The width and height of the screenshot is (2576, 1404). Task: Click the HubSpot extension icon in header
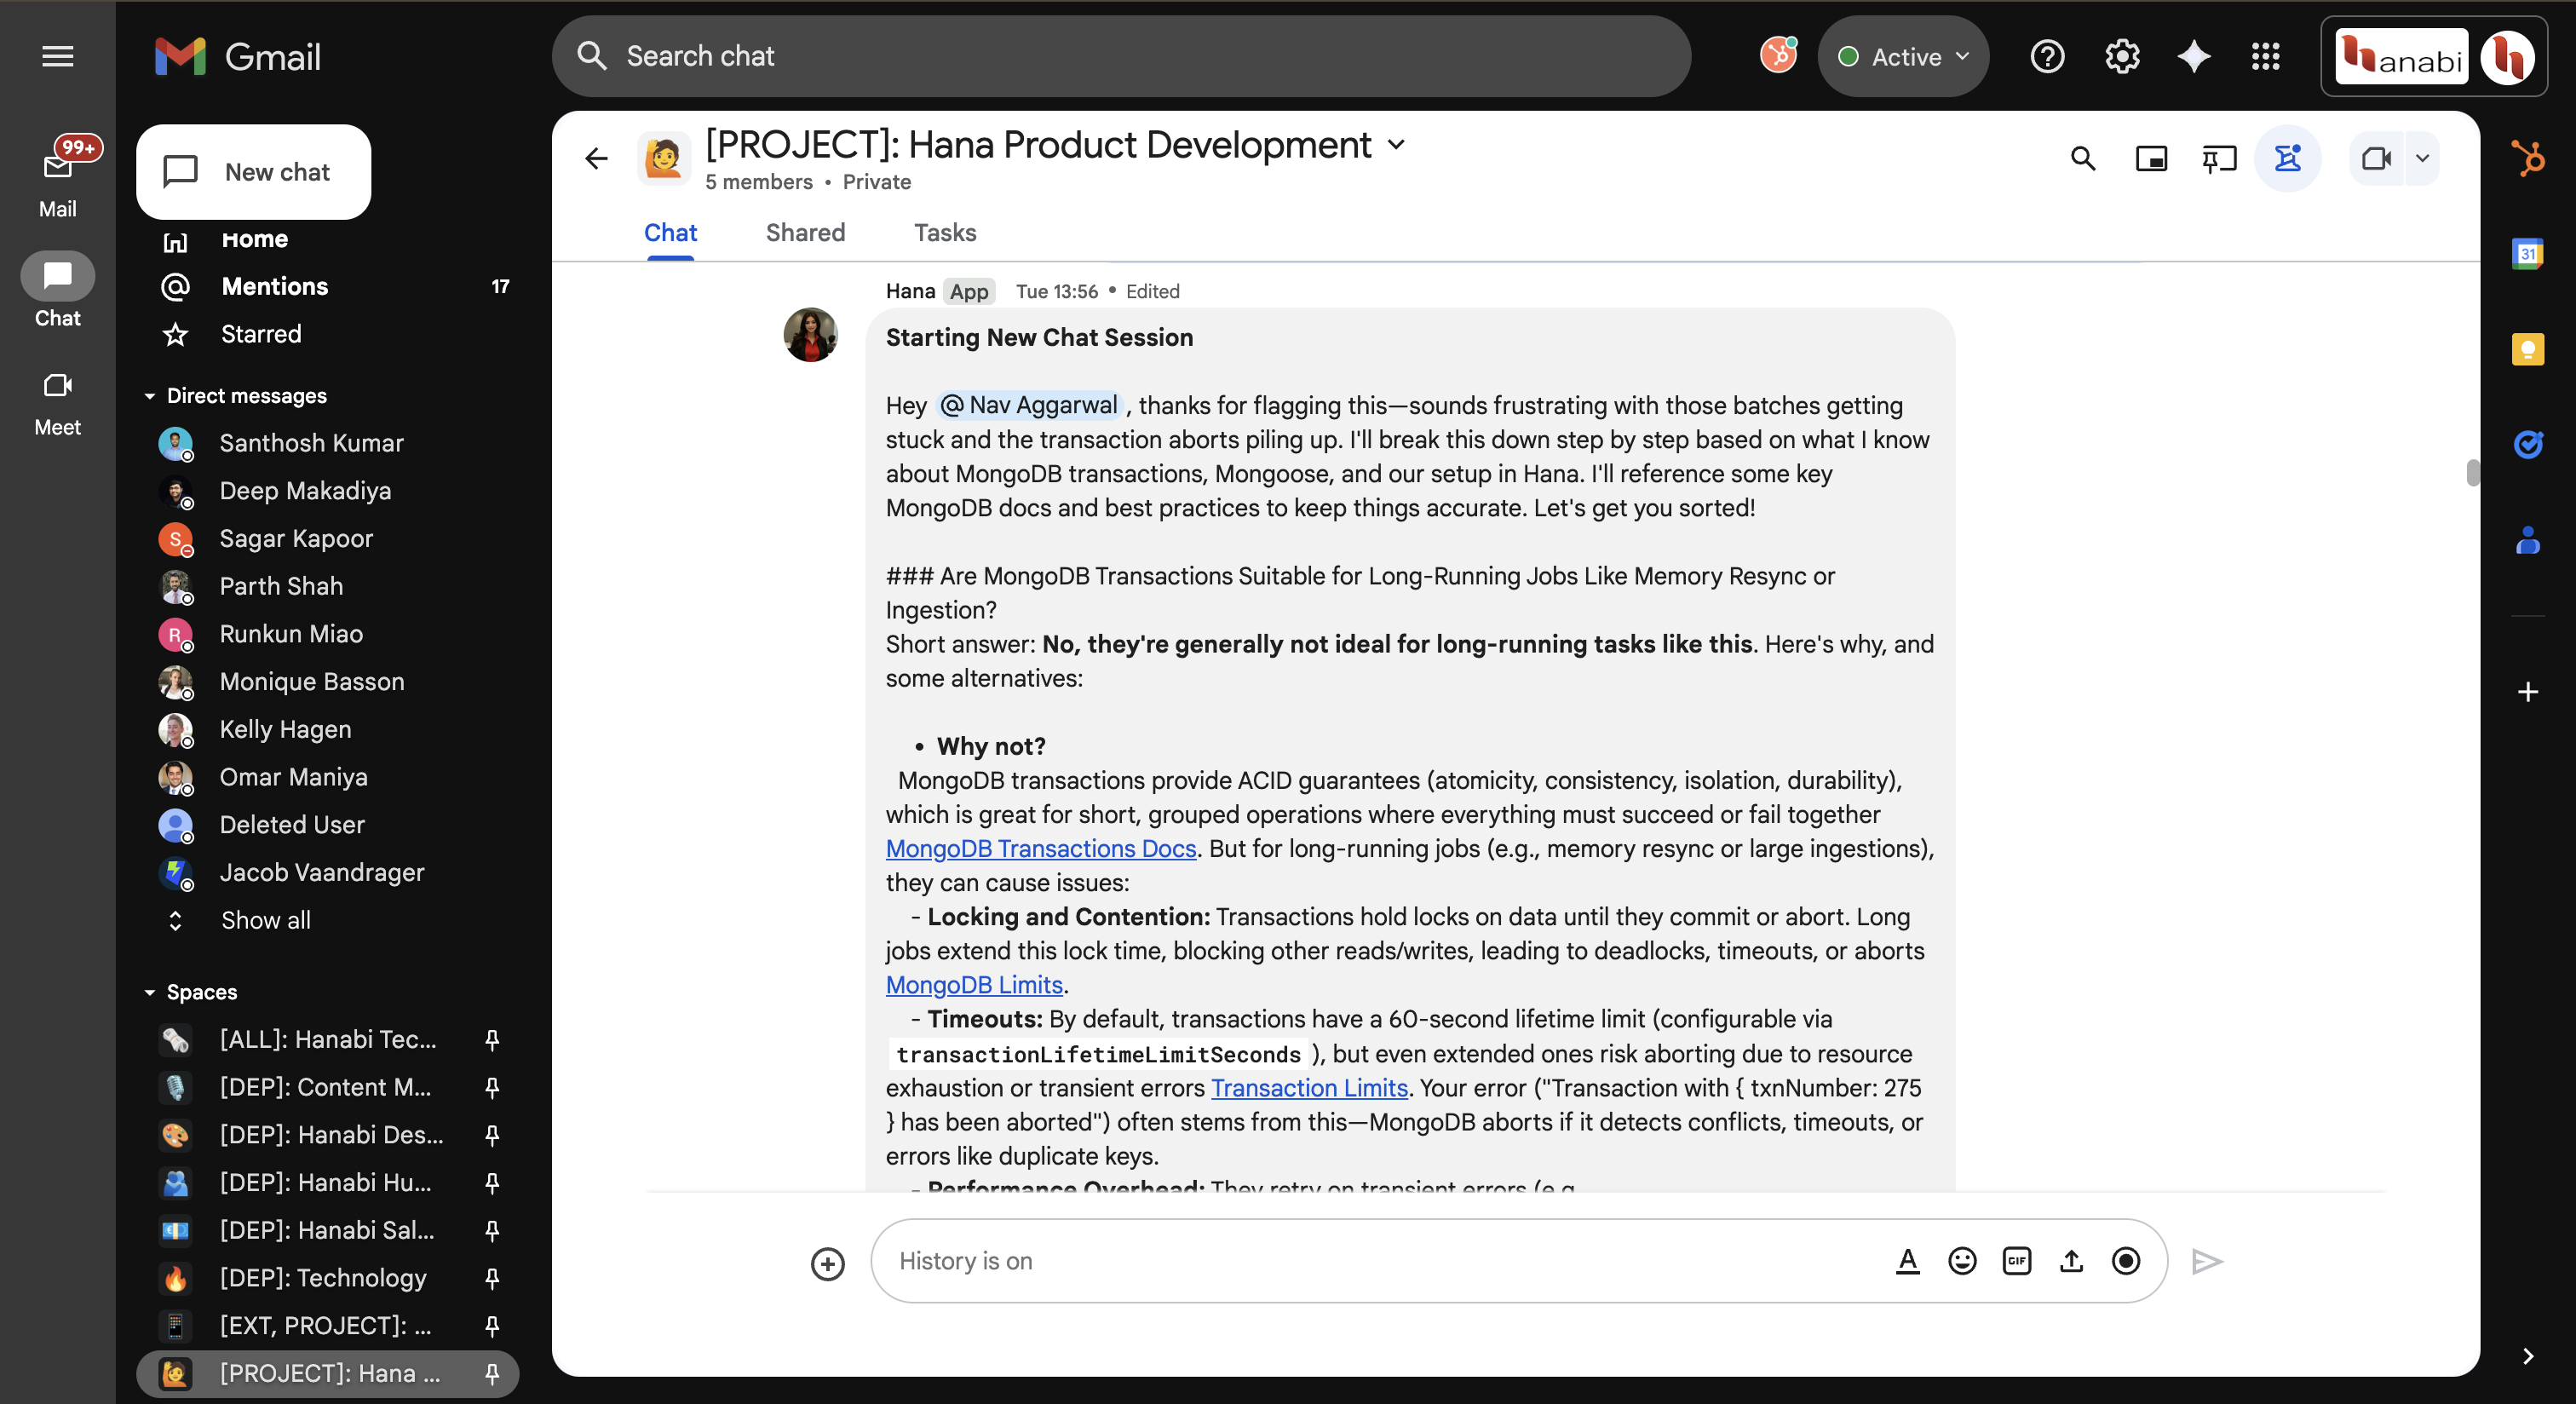[x=1778, y=56]
